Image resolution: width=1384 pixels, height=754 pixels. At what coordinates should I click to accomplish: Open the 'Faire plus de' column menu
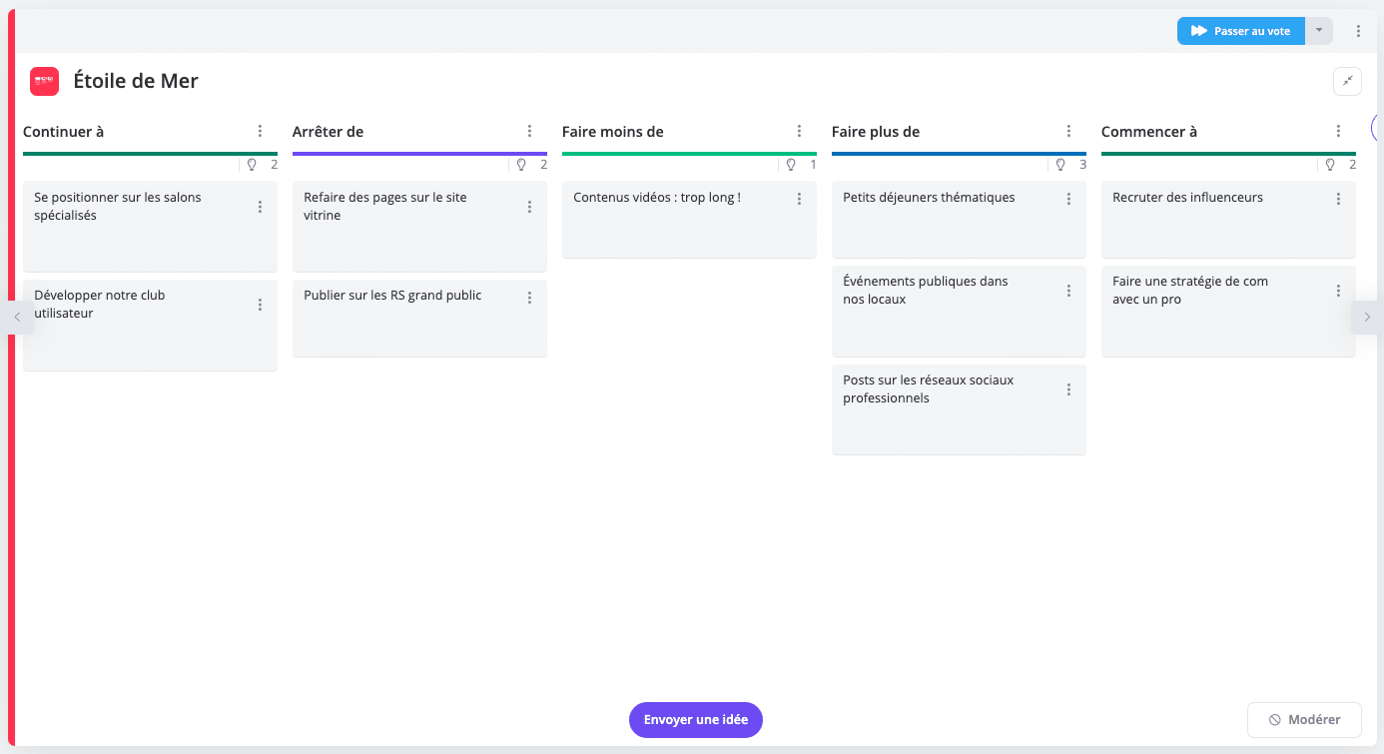point(1068,132)
